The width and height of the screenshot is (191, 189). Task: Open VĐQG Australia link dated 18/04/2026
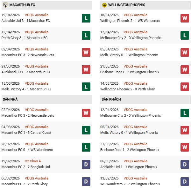(136, 15)
